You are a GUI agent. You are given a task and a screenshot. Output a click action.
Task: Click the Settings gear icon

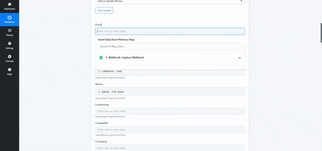point(10,43)
